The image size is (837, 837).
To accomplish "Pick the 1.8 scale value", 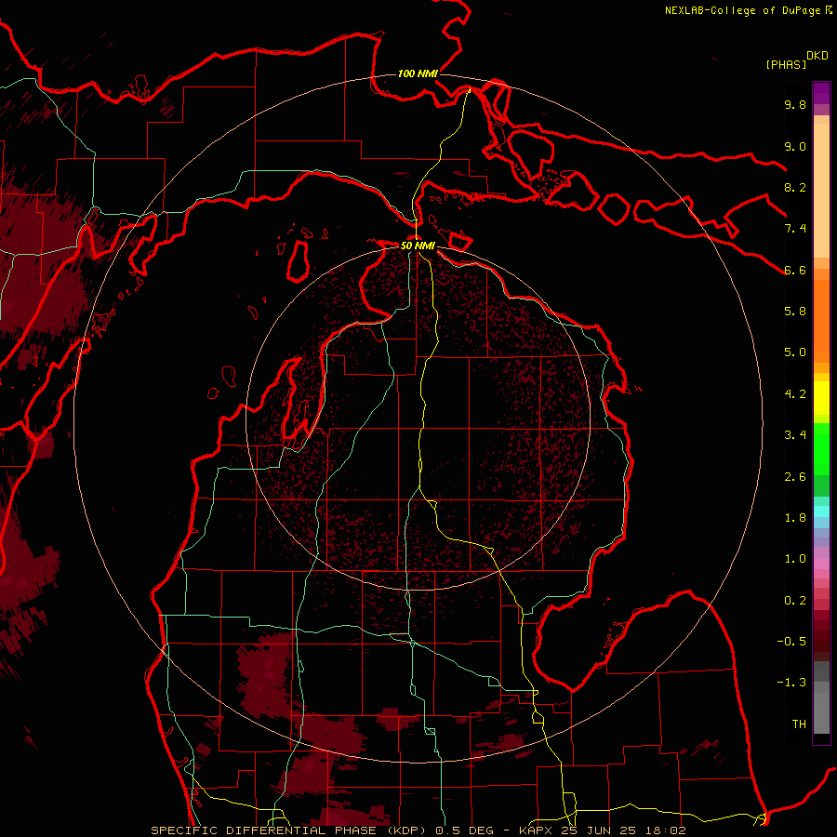I will 795,518.
